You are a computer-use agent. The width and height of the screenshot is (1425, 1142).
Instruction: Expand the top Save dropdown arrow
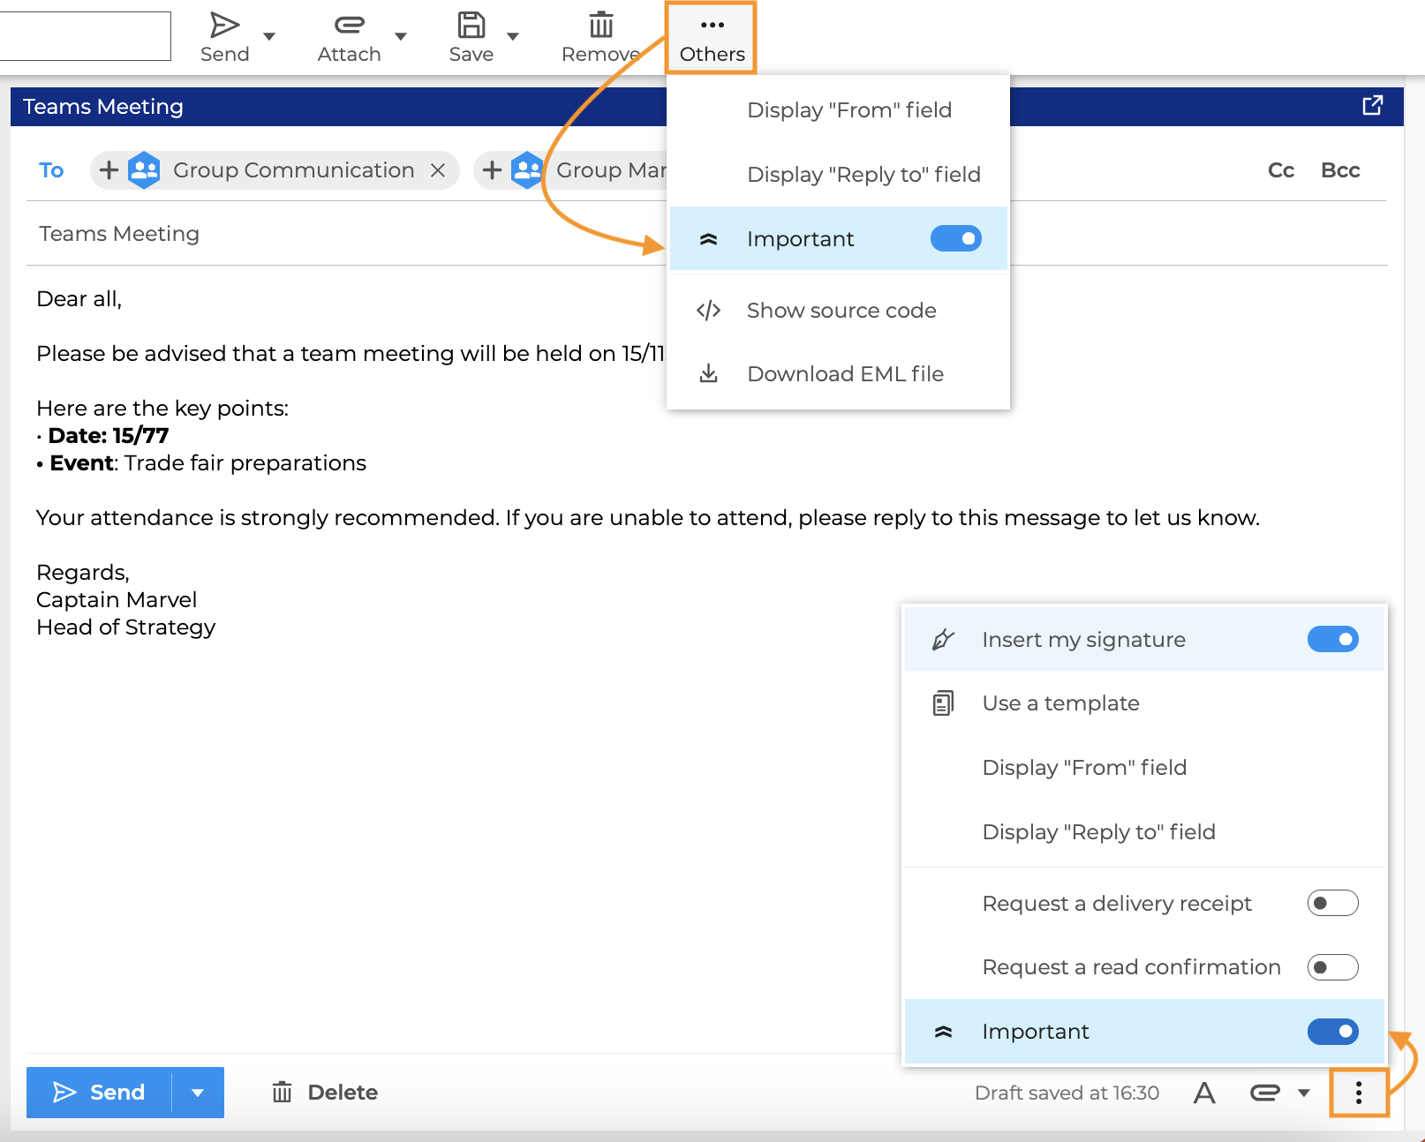coord(513,37)
